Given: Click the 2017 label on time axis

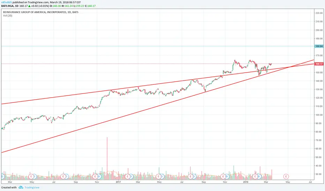Looking at the screenshot, I should pos(118,182).
